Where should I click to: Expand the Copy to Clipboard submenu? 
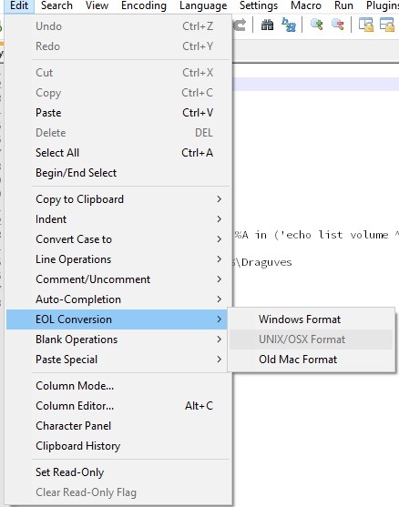click(118, 199)
